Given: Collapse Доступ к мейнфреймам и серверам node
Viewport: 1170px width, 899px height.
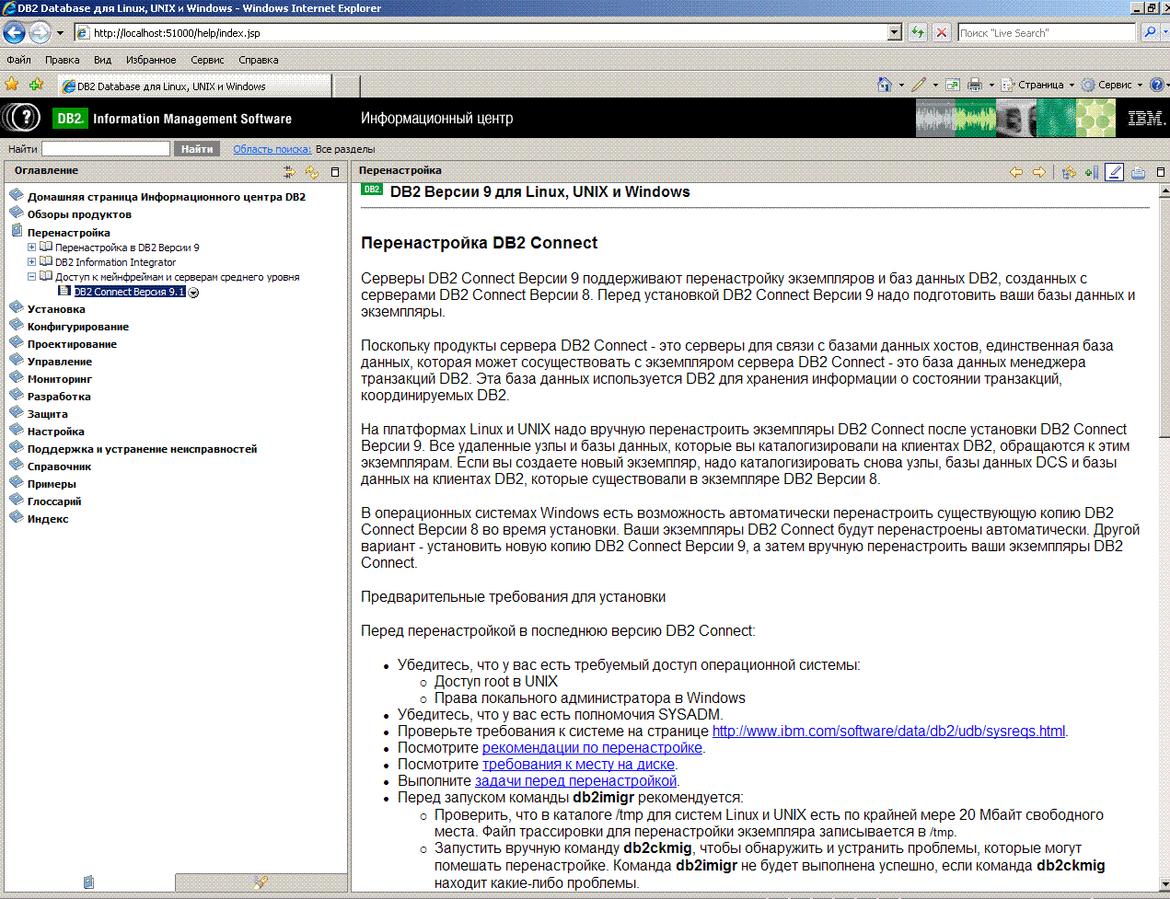Looking at the screenshot, I should pyautogui.click(x=32, y=277).
